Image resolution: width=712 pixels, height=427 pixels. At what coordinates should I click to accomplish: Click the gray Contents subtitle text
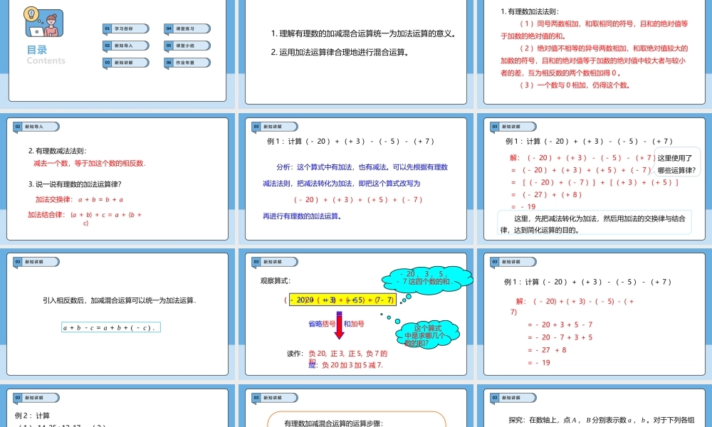[x=46, y=60]
